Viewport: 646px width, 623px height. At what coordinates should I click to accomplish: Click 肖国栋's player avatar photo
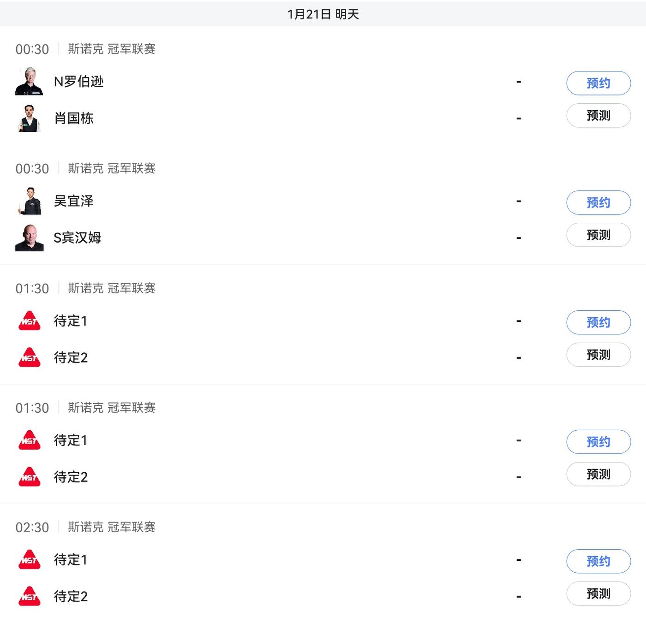pos(29,119)
